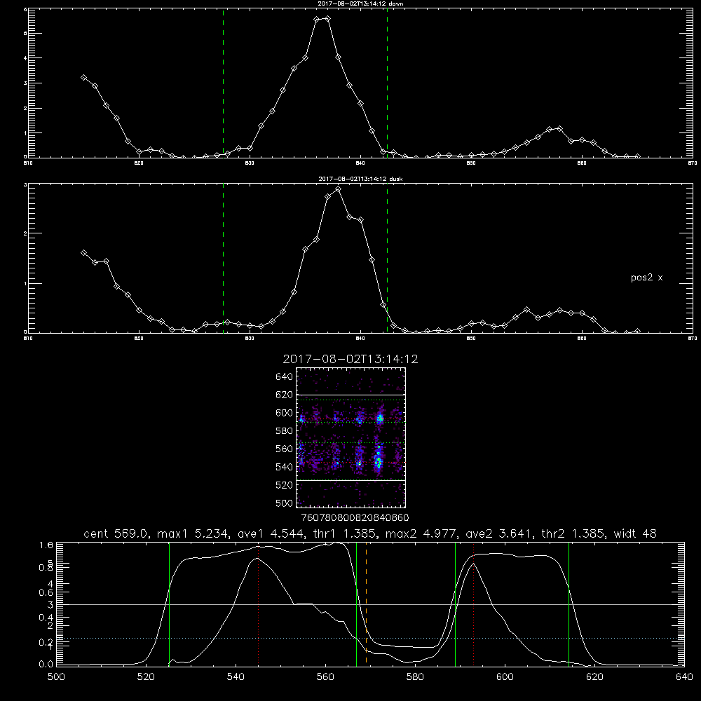Click the timestamp title above the spectral image
The image size is (701, 701).
pos(350,359)
